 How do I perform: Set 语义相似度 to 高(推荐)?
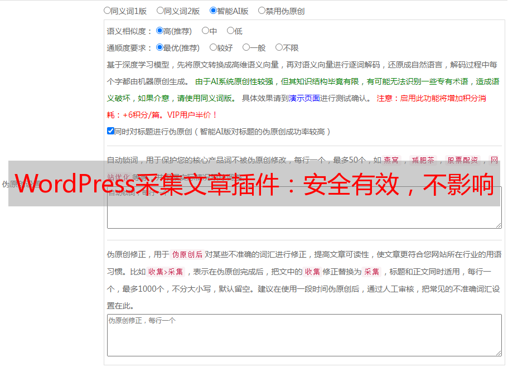[x=159, y=31]
